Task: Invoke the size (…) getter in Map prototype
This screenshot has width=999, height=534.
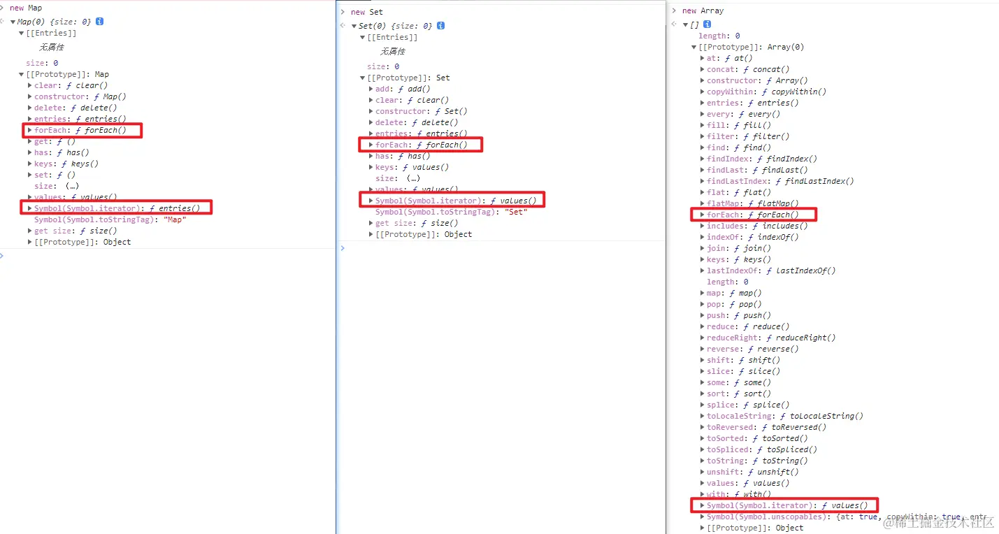Action: tap(71, 186)
